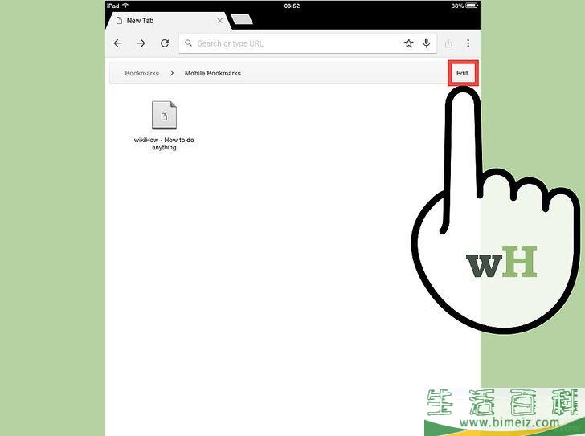
Task: Close the New Tab tab
Action: 219,21
